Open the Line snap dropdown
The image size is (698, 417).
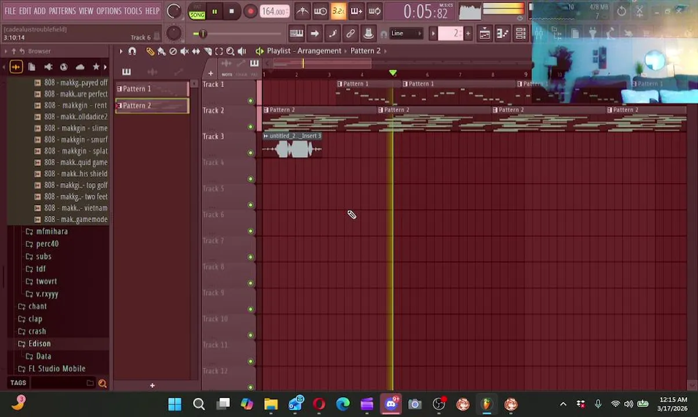[406, 34]
